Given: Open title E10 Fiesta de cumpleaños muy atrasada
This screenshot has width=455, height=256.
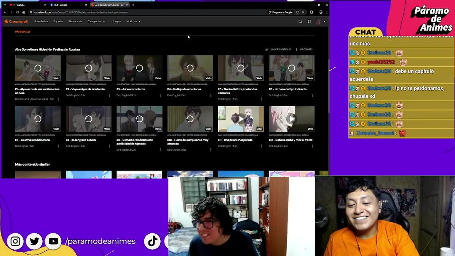Looking at the screenshot, I should (x=188, y=142).
